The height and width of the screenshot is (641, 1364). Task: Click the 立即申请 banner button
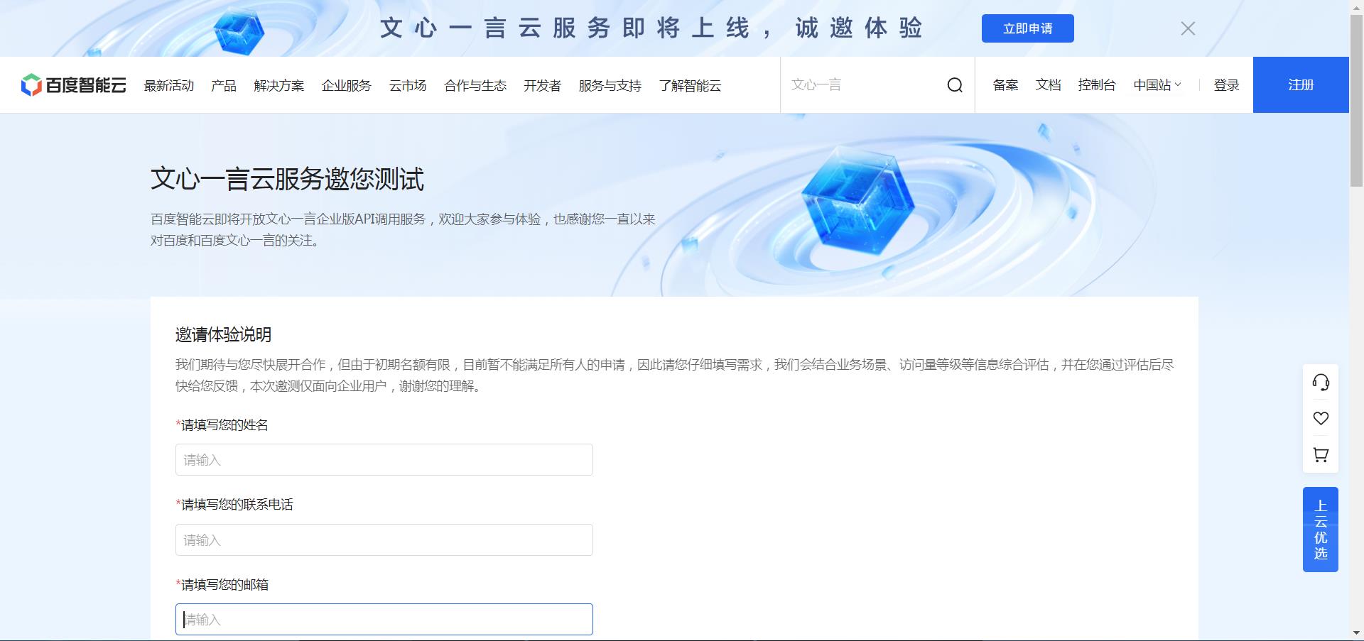pyautogui.click(x=1028, y=28)
